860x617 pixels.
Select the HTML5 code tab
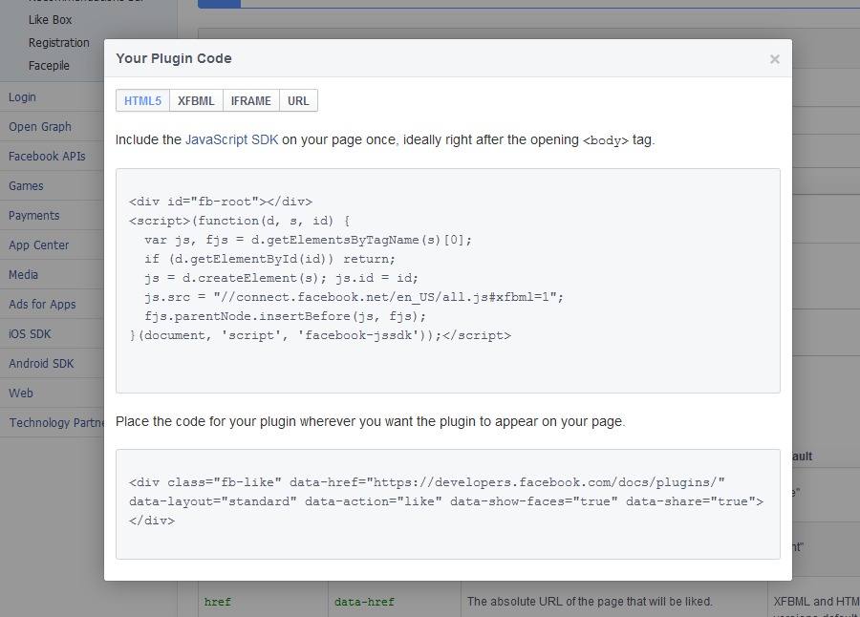point(142,101)
